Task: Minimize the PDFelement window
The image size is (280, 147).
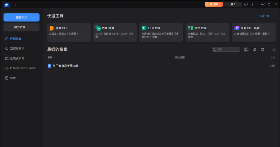Action: coord(262,4)
